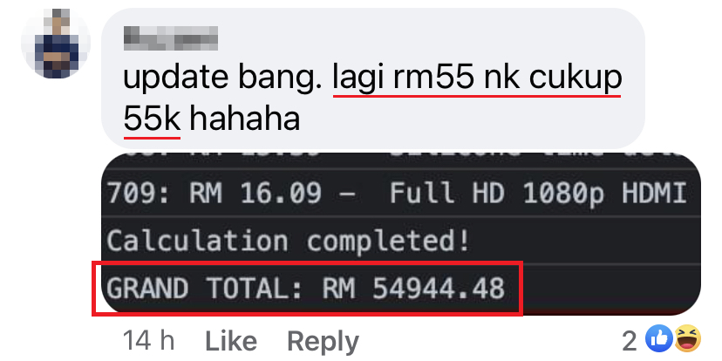Click the blue thumbs-up reaction icon
Image resolution: width=722 pixels, height=361 pixels.
tap(658, 339)
